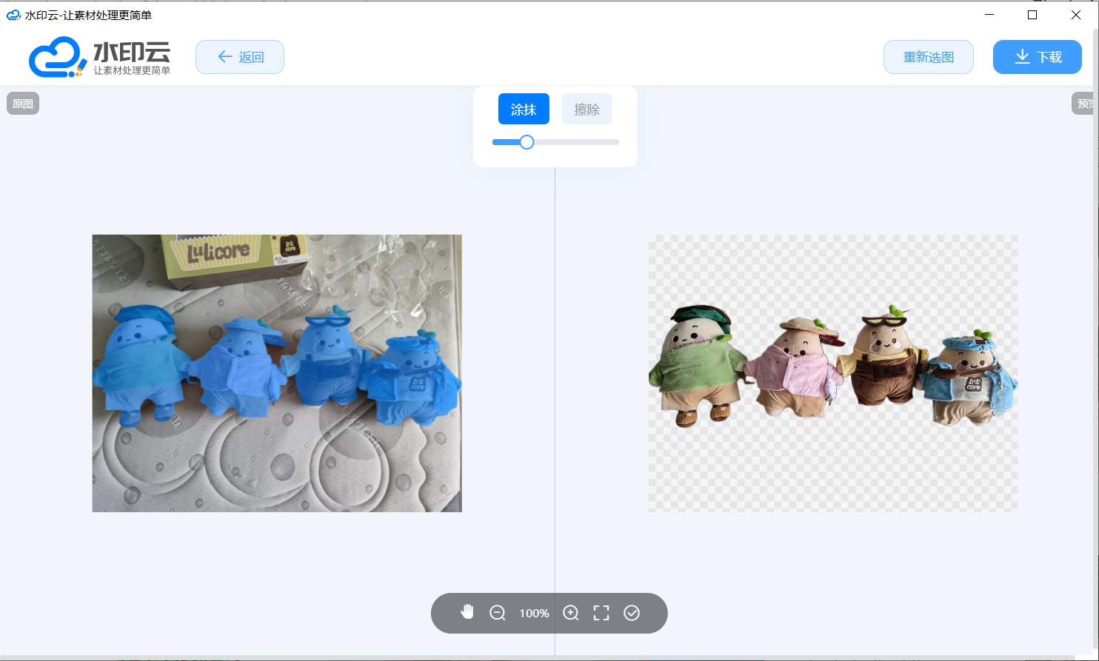Select the 擦除 erase mode

point(587,110)
